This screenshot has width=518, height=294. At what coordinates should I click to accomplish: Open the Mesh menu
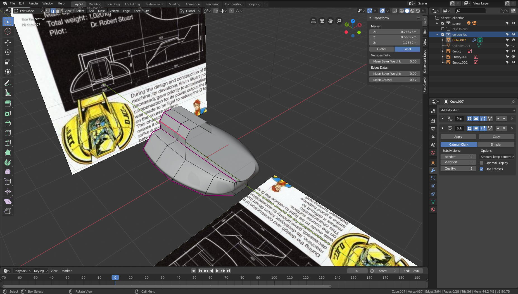102,11
